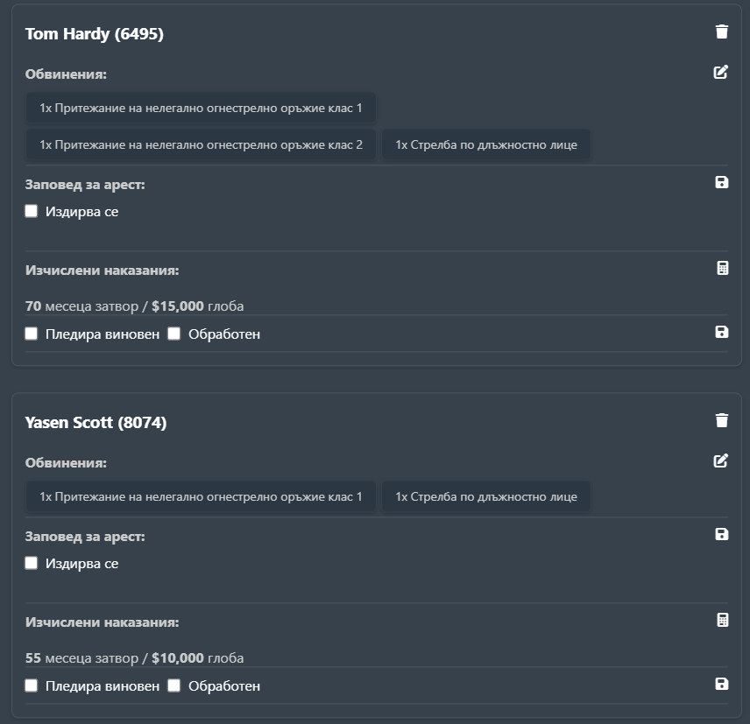Image resolution: width=750 pixels, height=724 pixels.
Task: Save Yasen Scott's arrest warrant section
Action: point(722,534)
